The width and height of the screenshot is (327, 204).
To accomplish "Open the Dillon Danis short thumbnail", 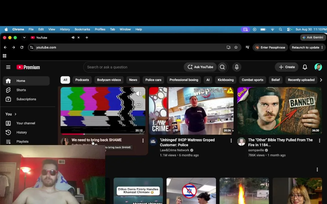I will [x=138, y=191].
